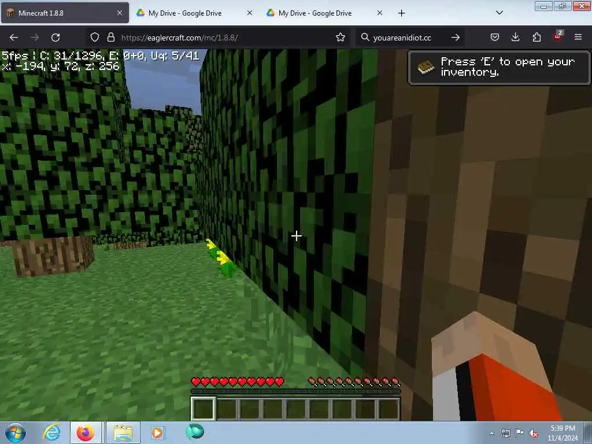Viewport: 592px width, 444px height.
Task: Open the tracking protection shield icon
Action: pos(95,37)
